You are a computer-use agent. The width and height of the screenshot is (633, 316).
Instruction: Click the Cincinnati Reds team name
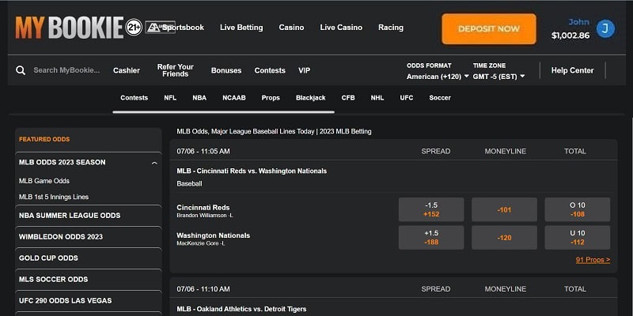(203, 208)
